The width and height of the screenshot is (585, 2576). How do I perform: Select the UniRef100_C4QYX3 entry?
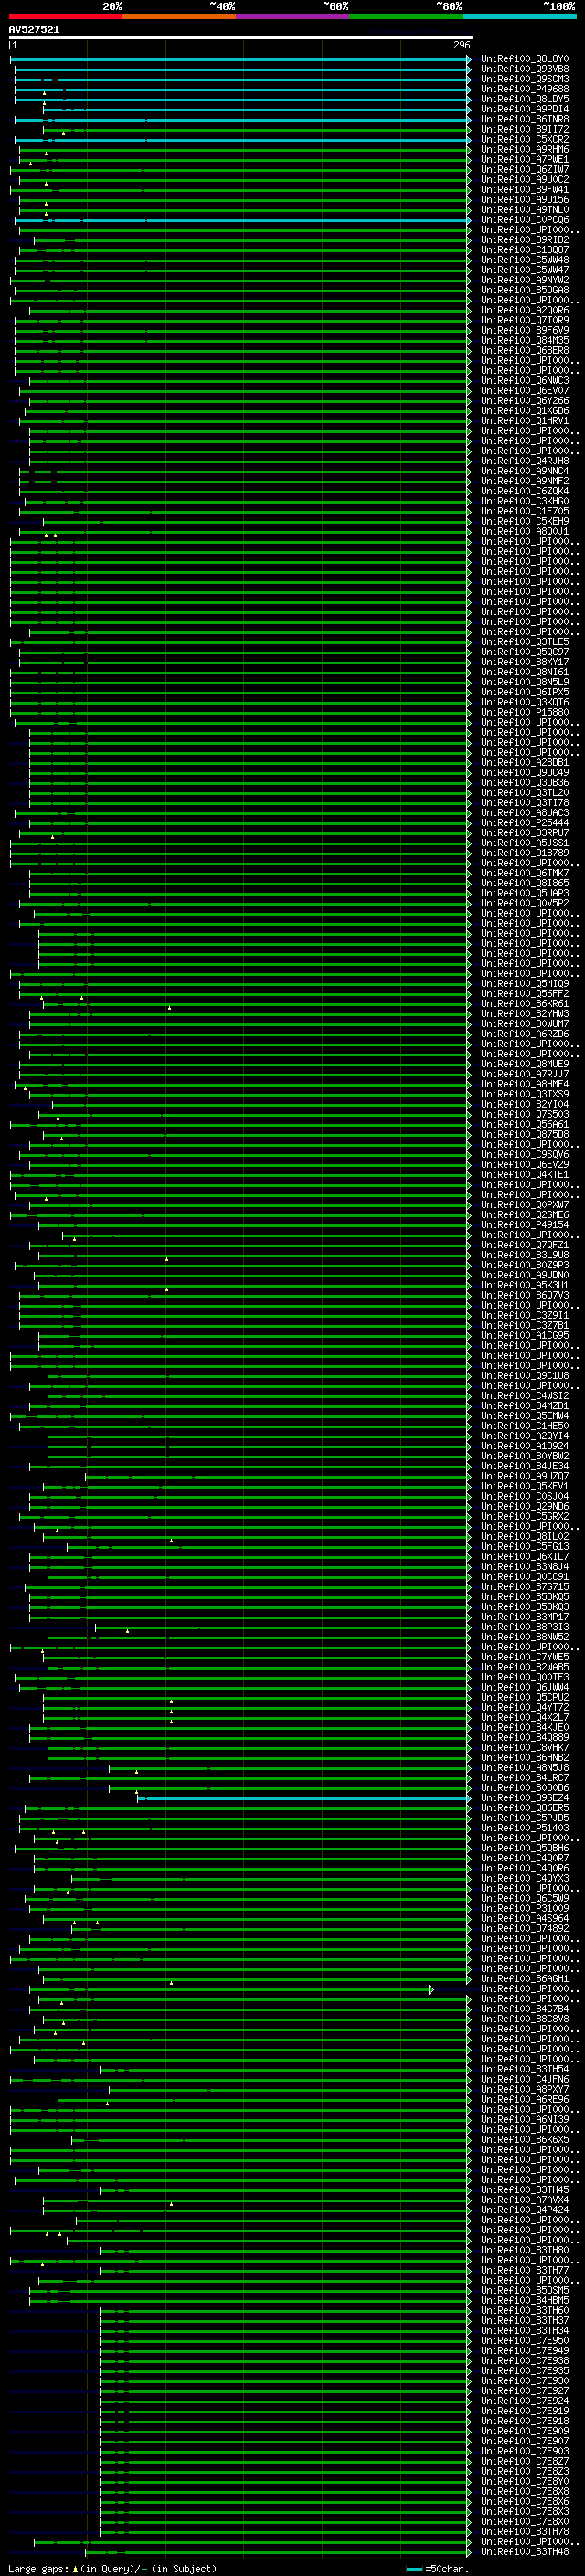(524, 1878)
